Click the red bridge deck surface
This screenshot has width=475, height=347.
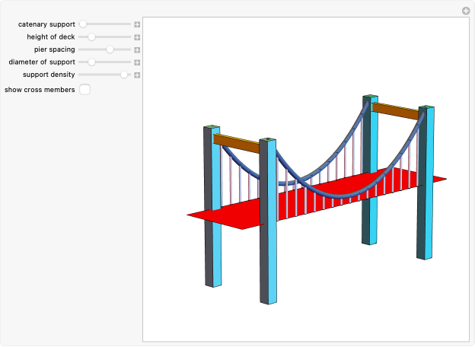pos(228,215)
